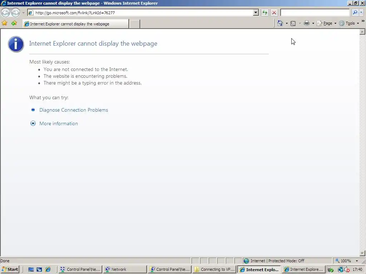This screenshot has height=274, width=366.
Task: Open the Page menu
Action: [326, 23]
